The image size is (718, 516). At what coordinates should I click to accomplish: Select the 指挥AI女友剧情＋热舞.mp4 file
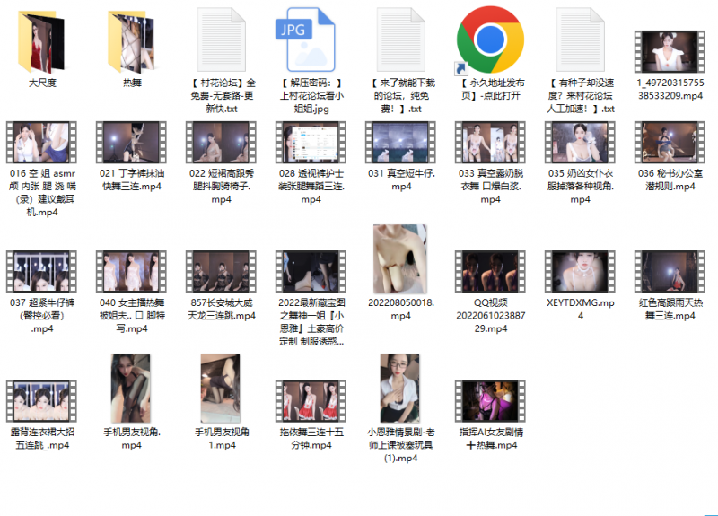click(490, 399)
